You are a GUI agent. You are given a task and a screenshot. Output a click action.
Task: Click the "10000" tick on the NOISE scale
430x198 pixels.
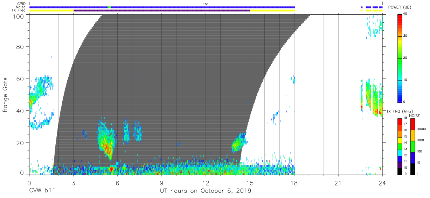coord(422,129)
